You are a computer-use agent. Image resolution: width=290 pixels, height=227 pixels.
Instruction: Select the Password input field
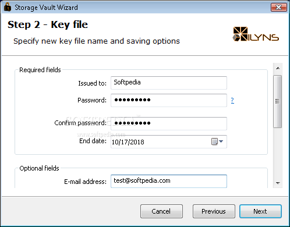coord(169,100)
